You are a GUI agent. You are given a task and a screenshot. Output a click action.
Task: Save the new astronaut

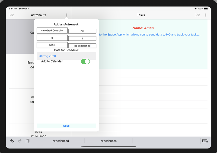pos(66,126)
